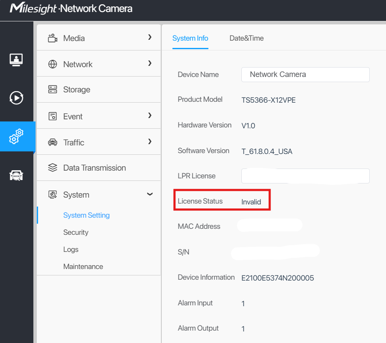
Task: Select the Settings gears icon
Action: [16, 136]
